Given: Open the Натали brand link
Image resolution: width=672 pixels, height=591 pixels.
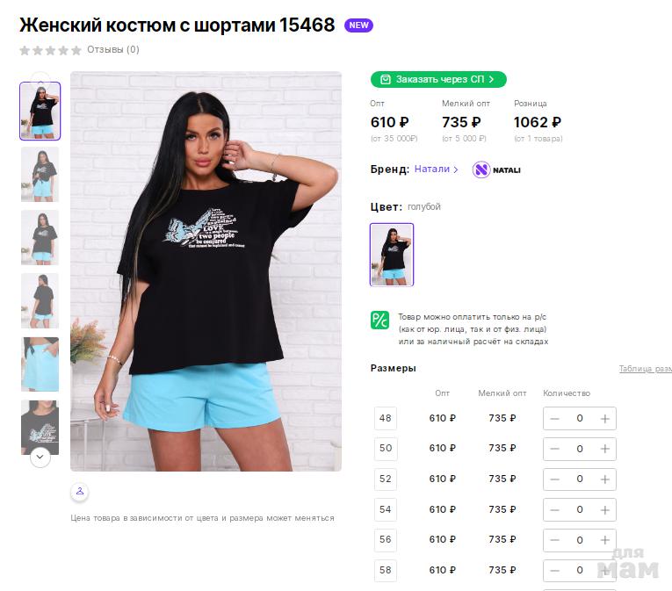Looking at the screenshot, I should tap(436, 169).
